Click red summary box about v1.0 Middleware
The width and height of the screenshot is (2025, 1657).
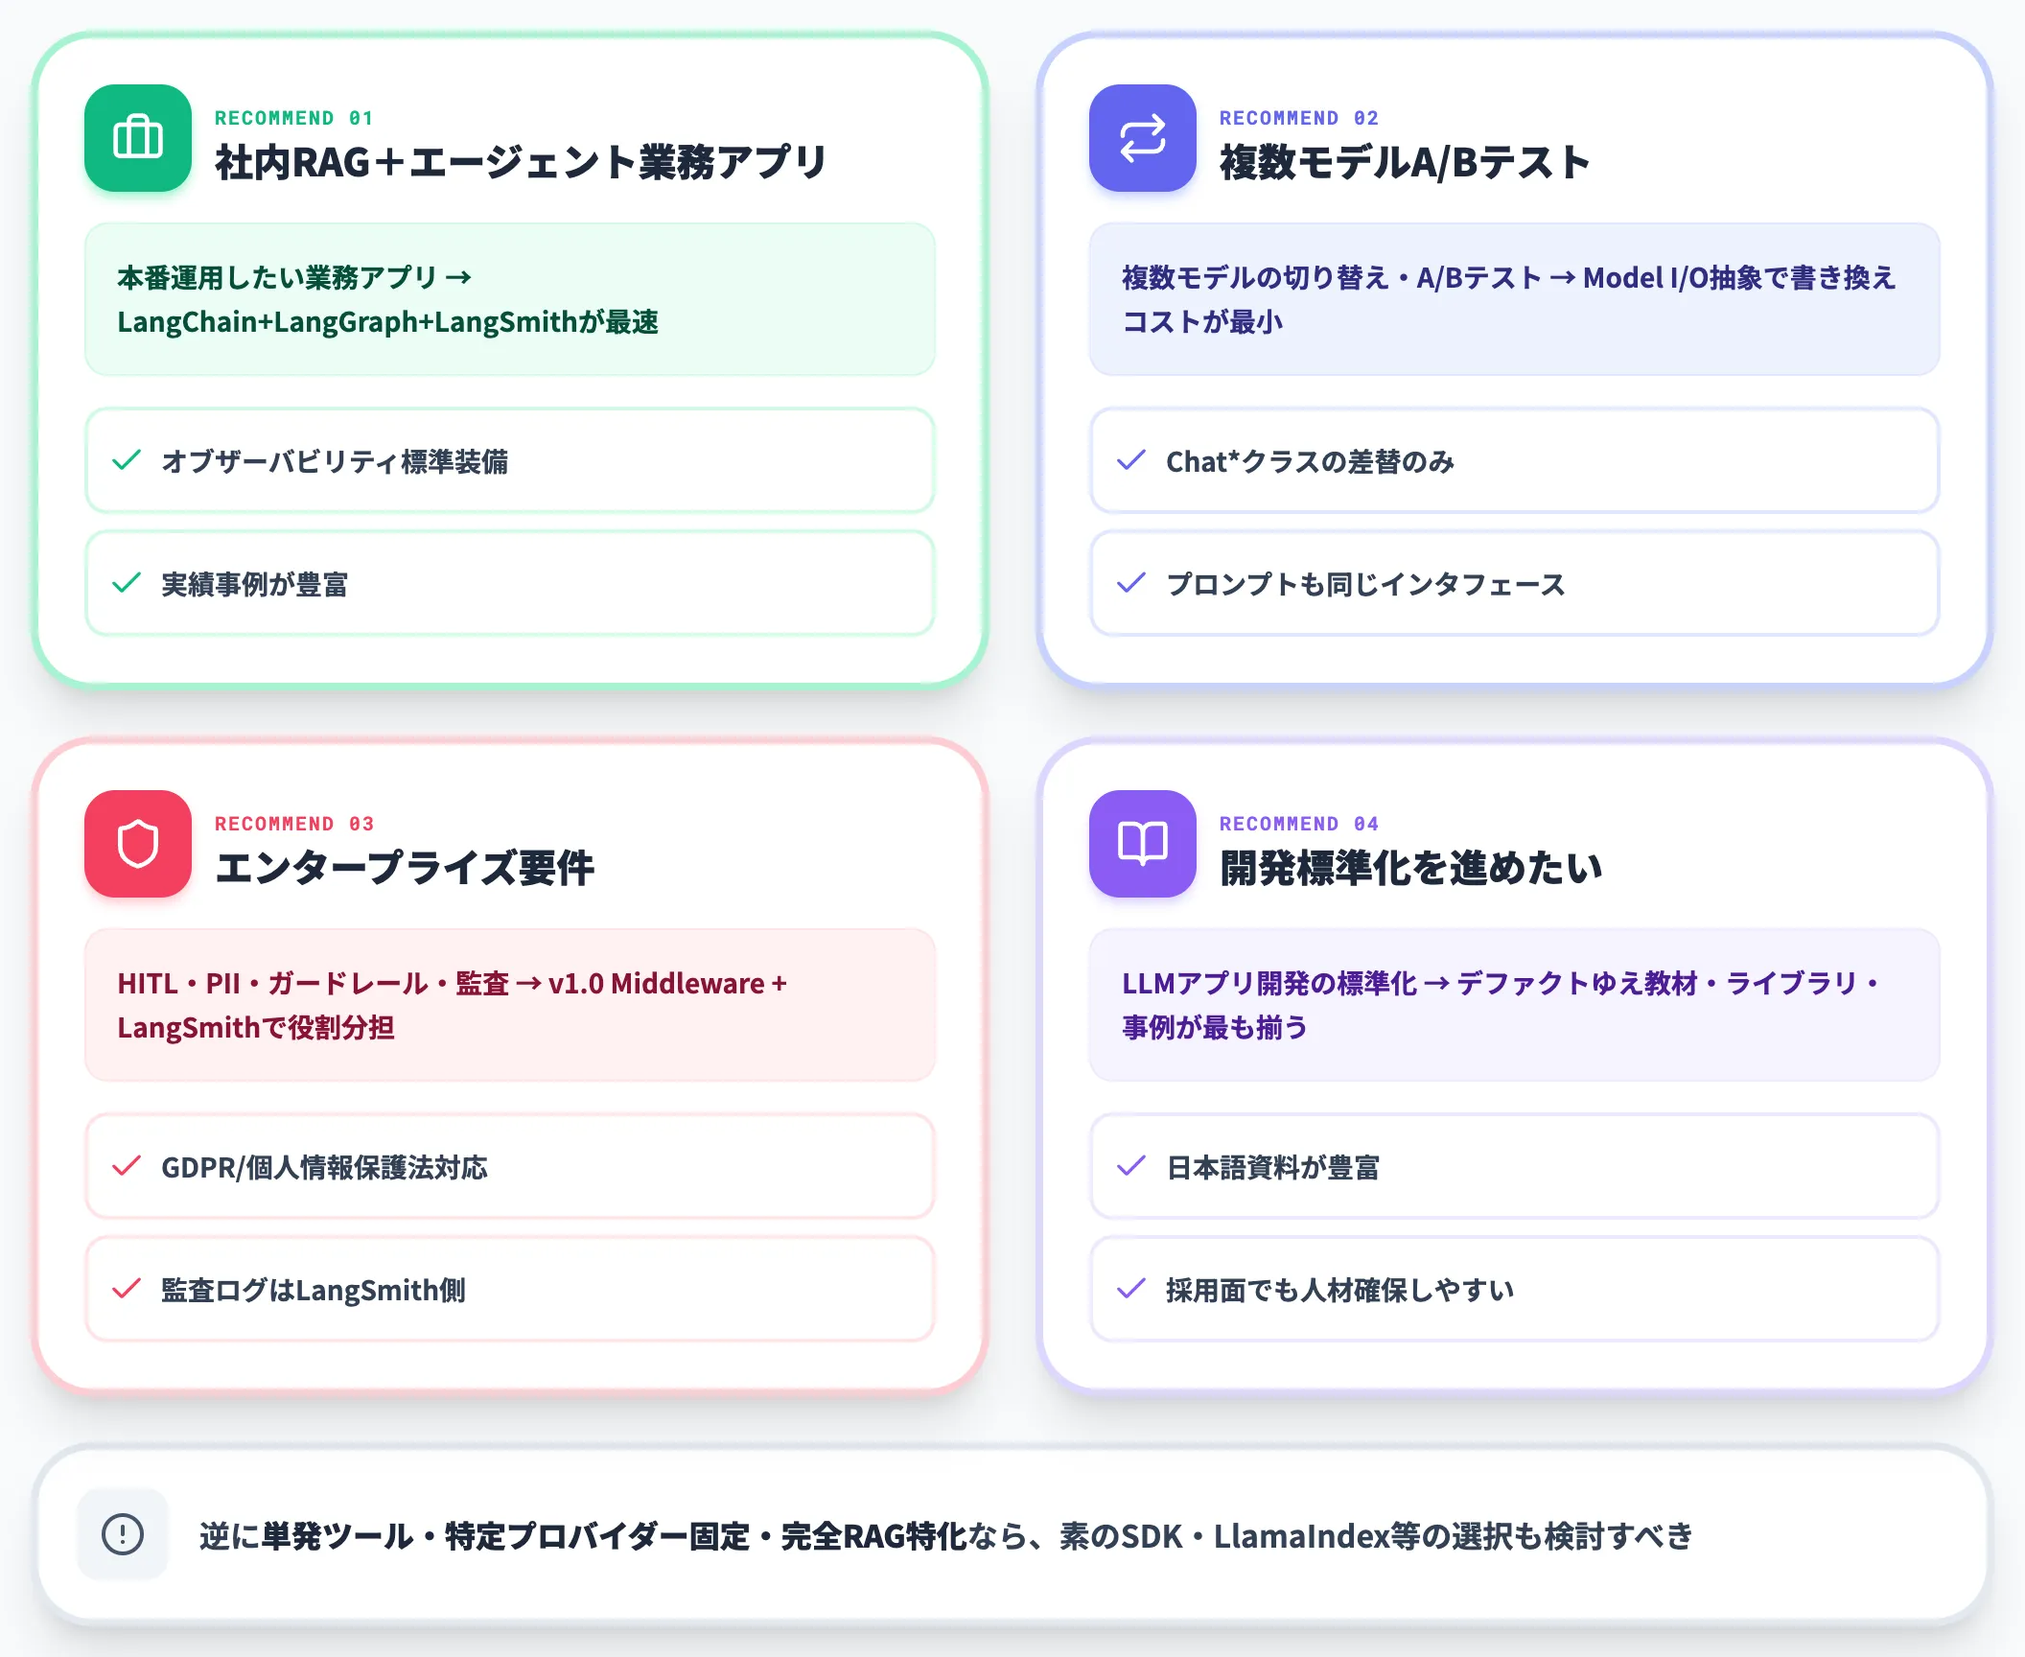click(x=510, y=1005)
